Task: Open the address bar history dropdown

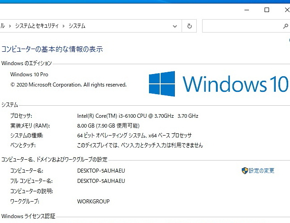Action: pyautogui.click(x=174, y=26)
